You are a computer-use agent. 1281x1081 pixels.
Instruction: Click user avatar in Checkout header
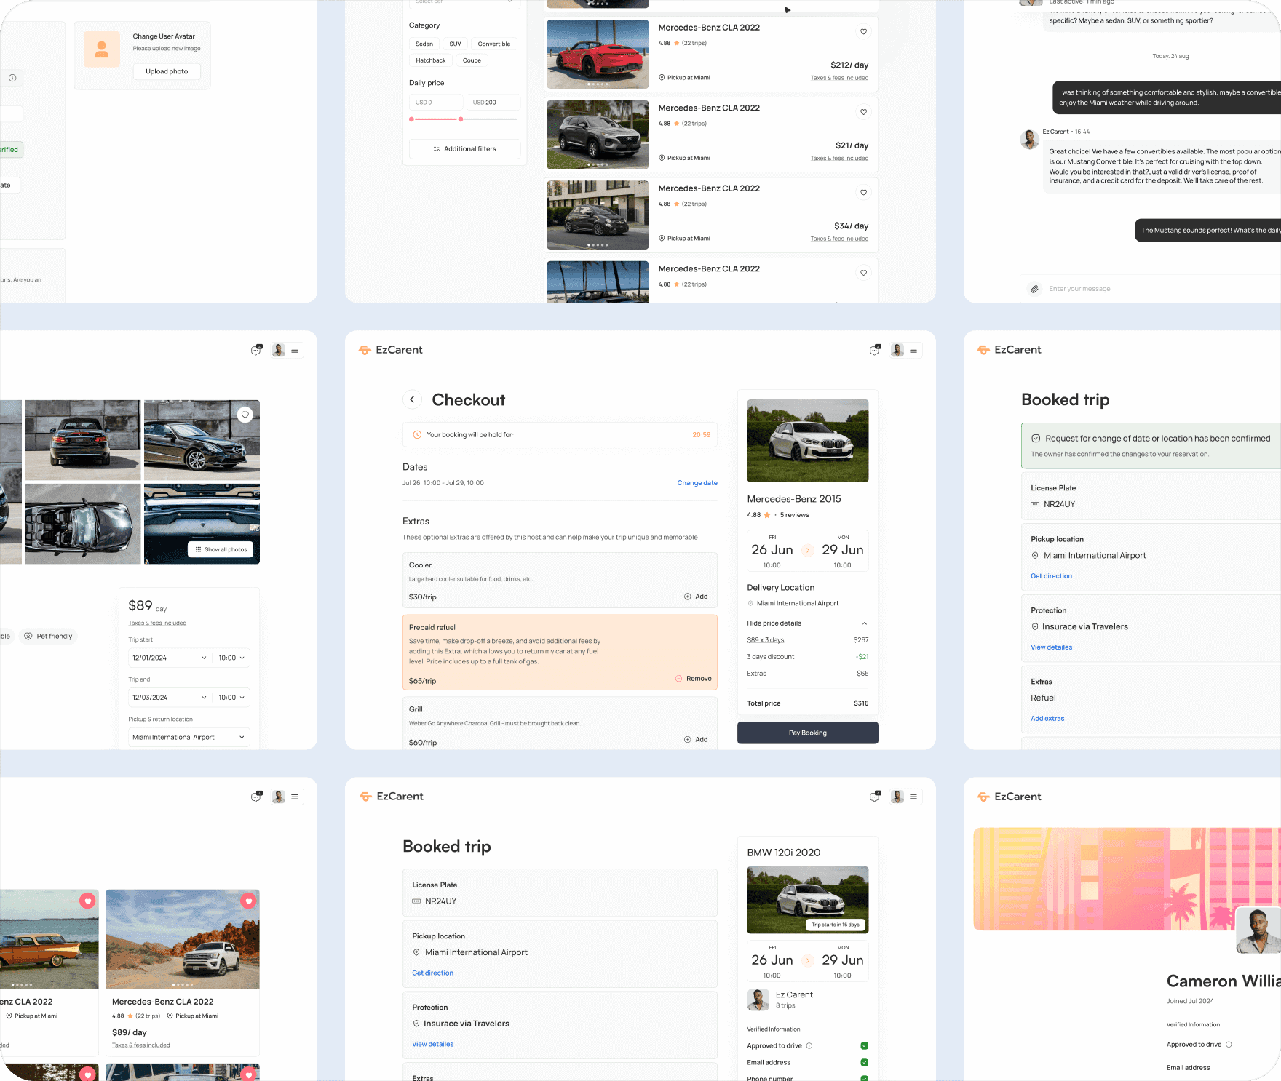pos(897,350)
